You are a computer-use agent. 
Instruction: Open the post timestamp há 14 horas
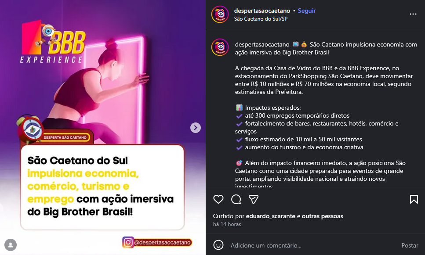coord(227,224)
